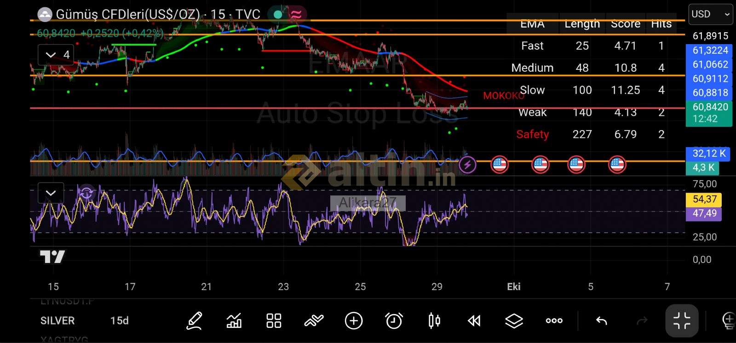Screen dimensions: 736x343
Task: Open the layout grid icon
Action: point(274,320)
